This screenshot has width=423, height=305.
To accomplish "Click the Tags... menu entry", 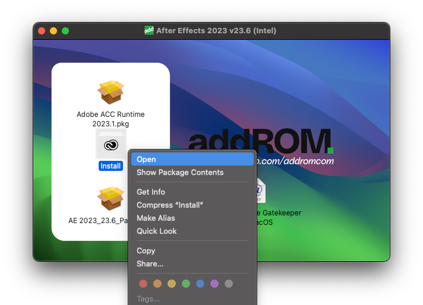I will (x=192, y=299).
